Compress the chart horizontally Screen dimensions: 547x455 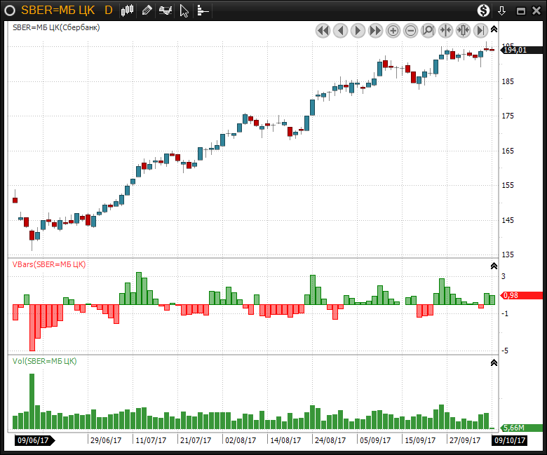click(445, 30)
